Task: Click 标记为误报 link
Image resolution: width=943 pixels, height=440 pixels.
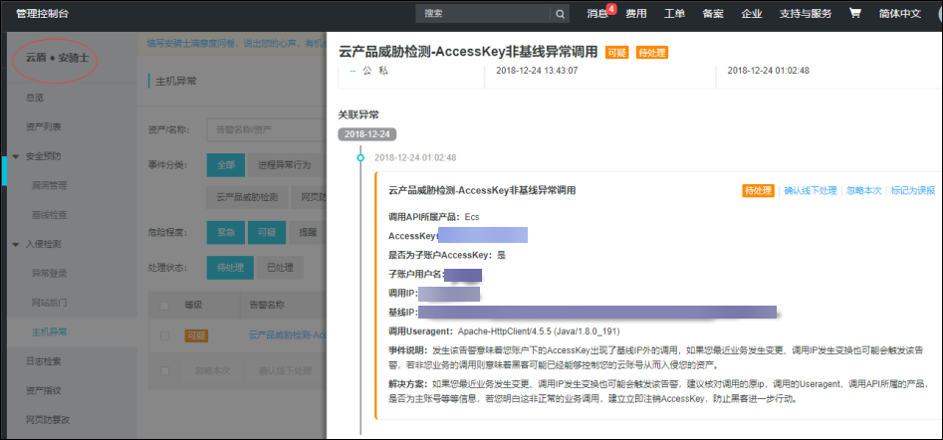Action: click(x=912, y=190)
